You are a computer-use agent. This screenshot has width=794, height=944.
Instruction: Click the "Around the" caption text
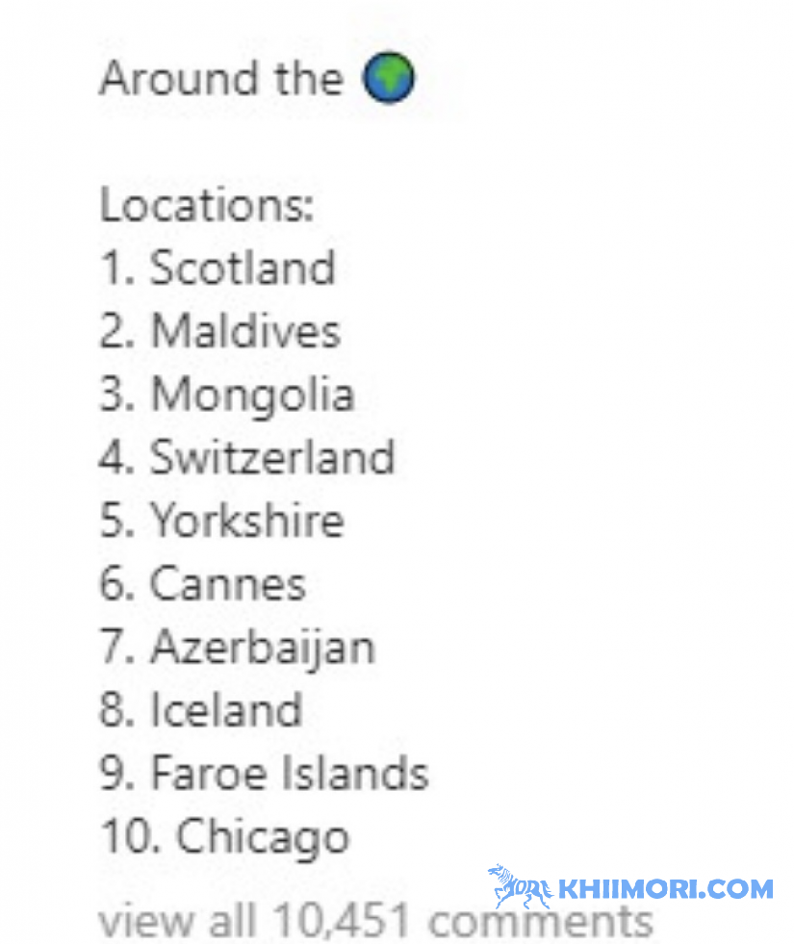click(x=221, y=78)
